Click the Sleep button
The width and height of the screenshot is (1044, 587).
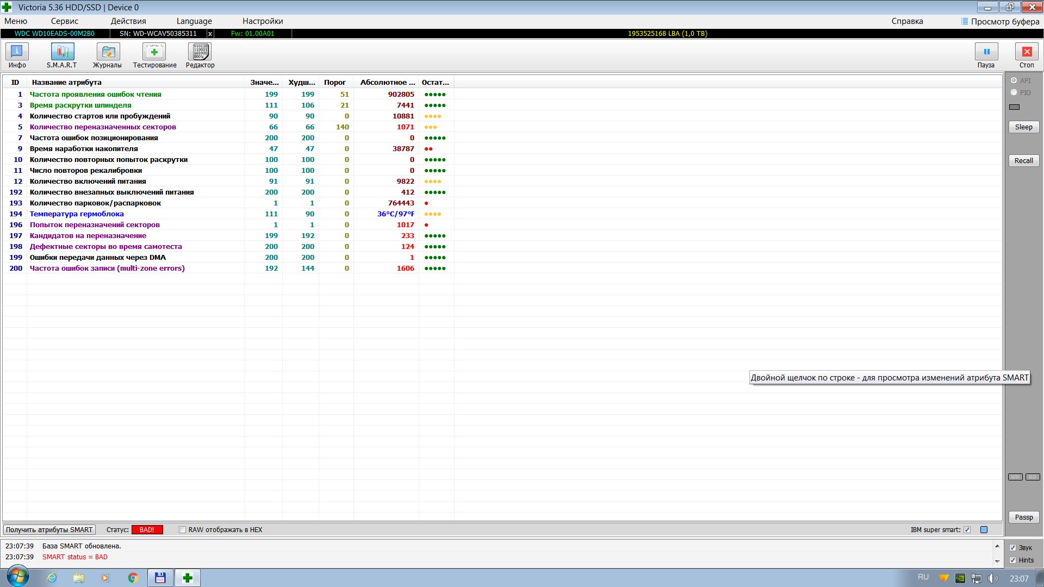[1023, 127]
